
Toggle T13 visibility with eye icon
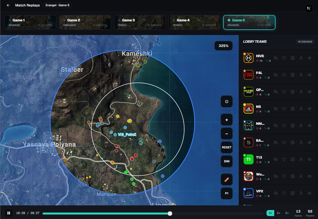310,160
